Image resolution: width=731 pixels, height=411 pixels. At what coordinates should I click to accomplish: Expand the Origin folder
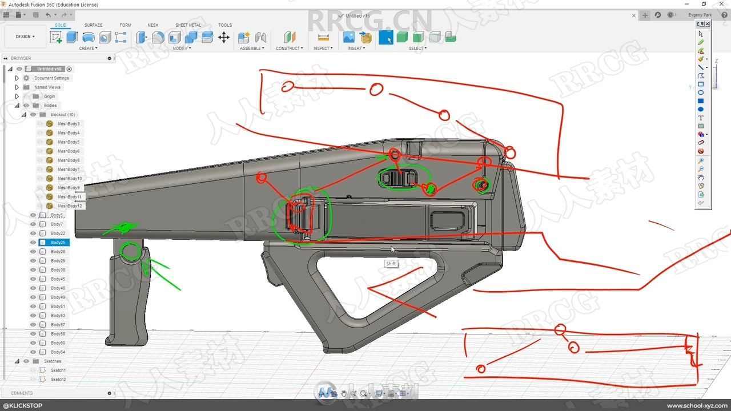[x=17, y=96]
